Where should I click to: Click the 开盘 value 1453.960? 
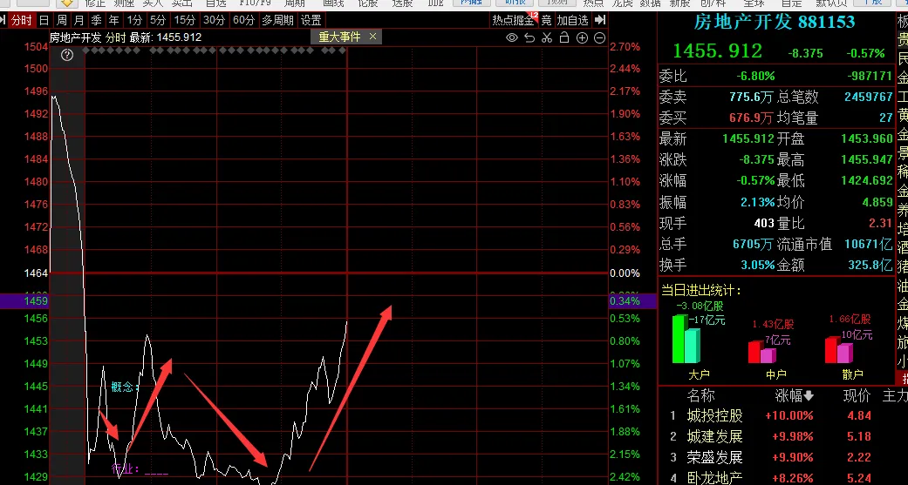(x=867, y=139)
